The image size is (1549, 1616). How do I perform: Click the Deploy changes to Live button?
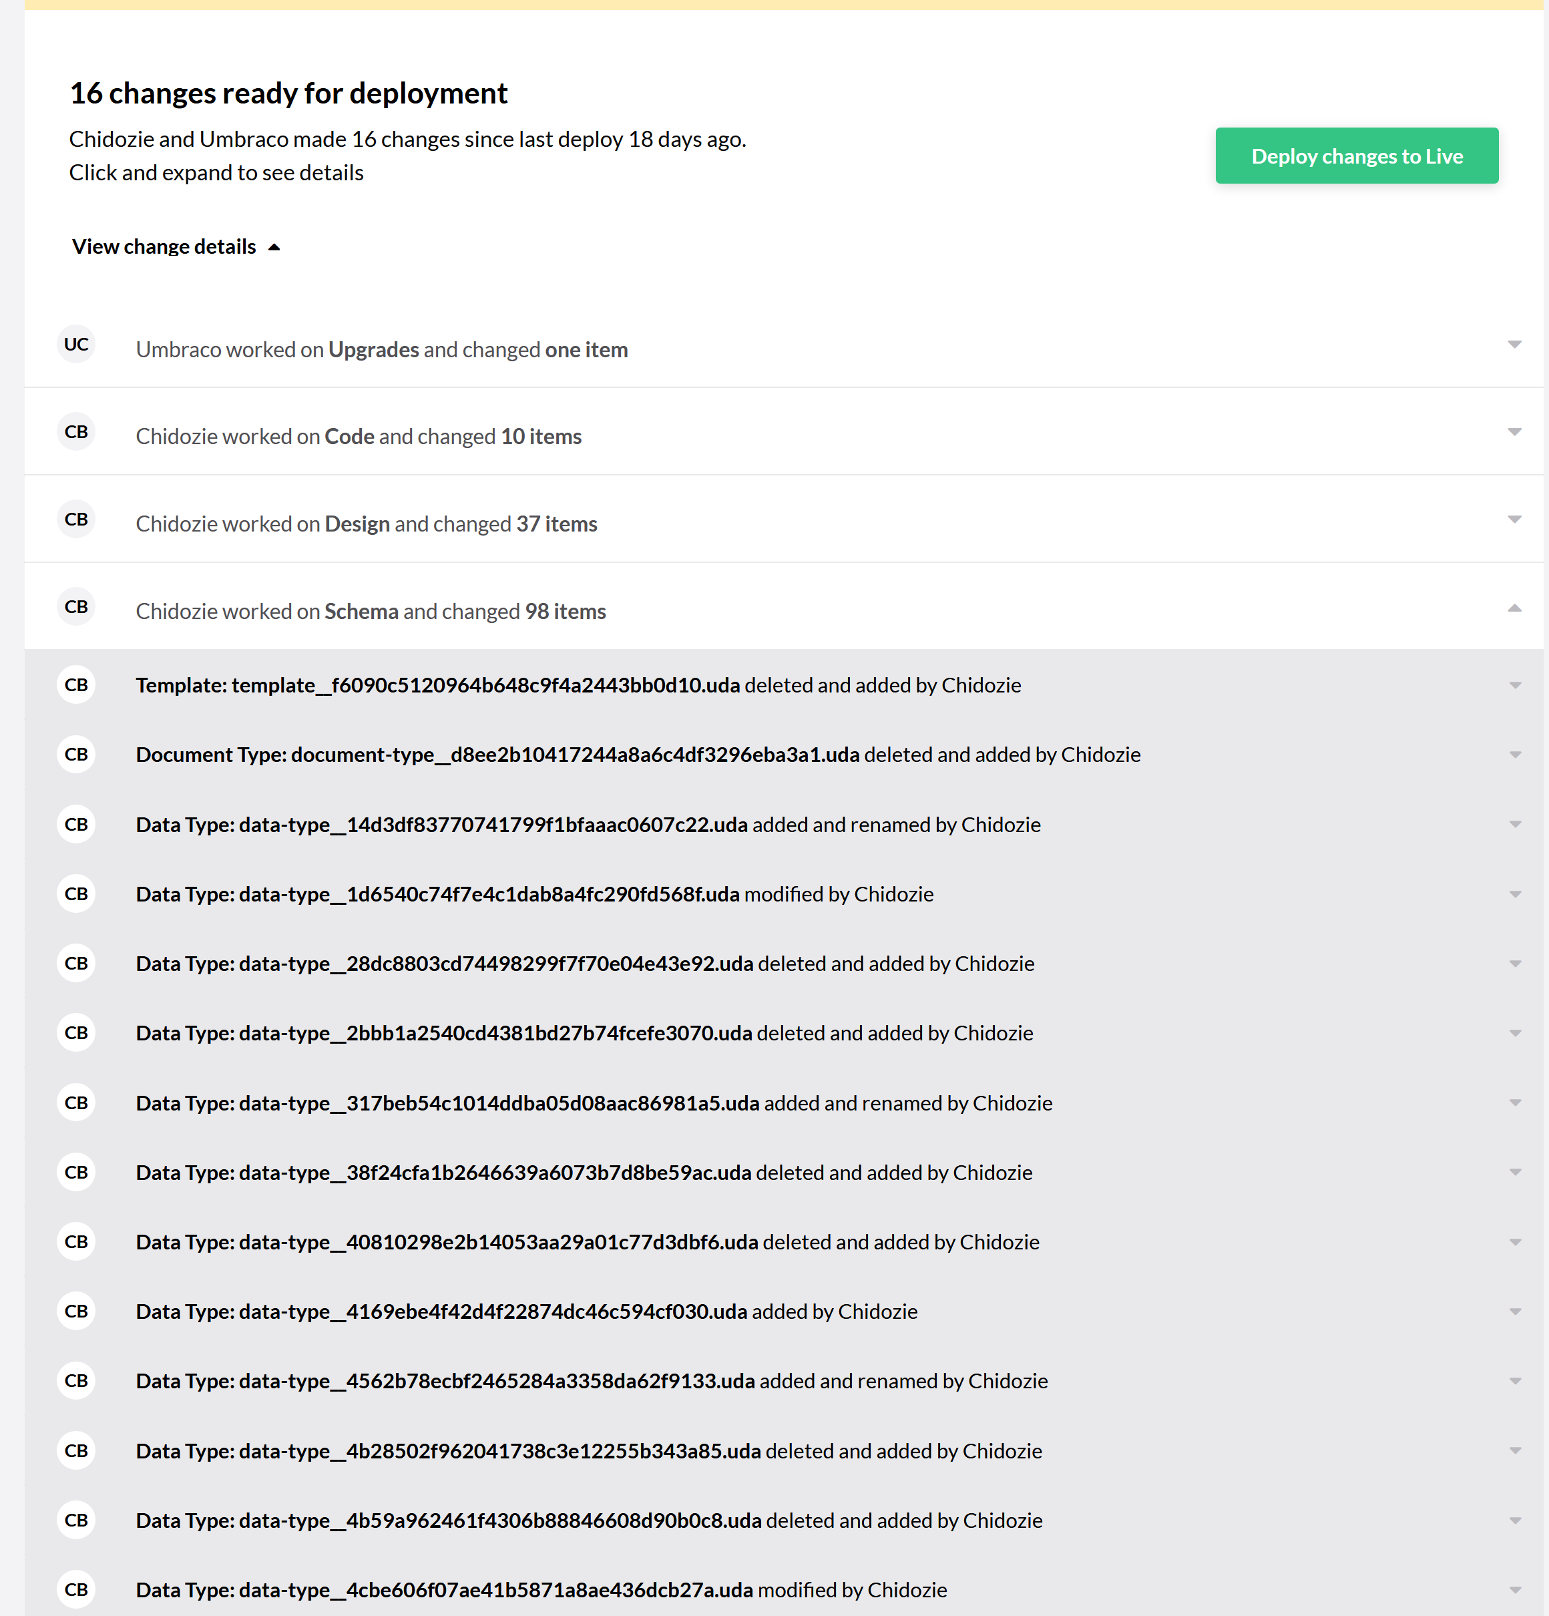pyautogui.click(x=1356, y=156)
